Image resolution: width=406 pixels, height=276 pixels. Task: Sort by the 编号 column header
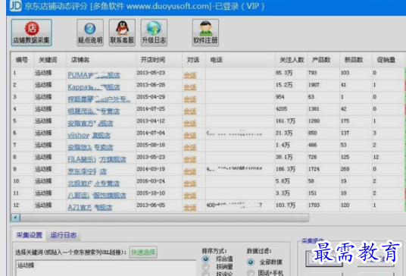point(22,60)
